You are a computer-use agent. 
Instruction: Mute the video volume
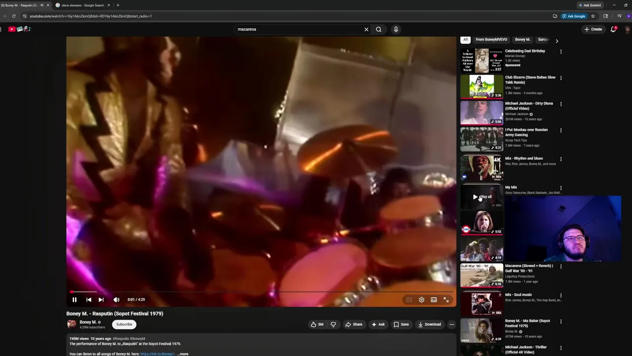click(x=117, y=300)
